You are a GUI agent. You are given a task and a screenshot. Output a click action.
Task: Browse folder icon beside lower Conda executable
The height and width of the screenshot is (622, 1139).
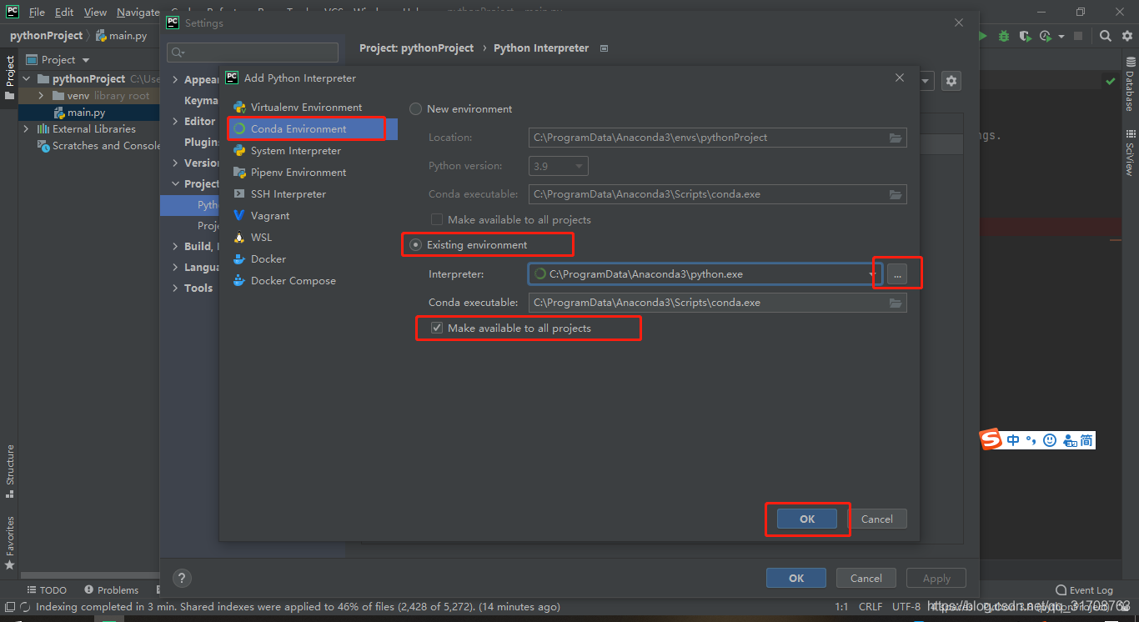coord(896,303)
